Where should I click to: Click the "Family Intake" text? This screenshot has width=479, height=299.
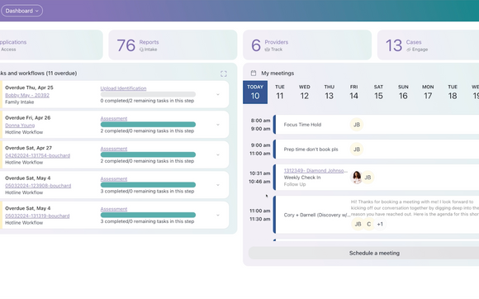point(20,102)
